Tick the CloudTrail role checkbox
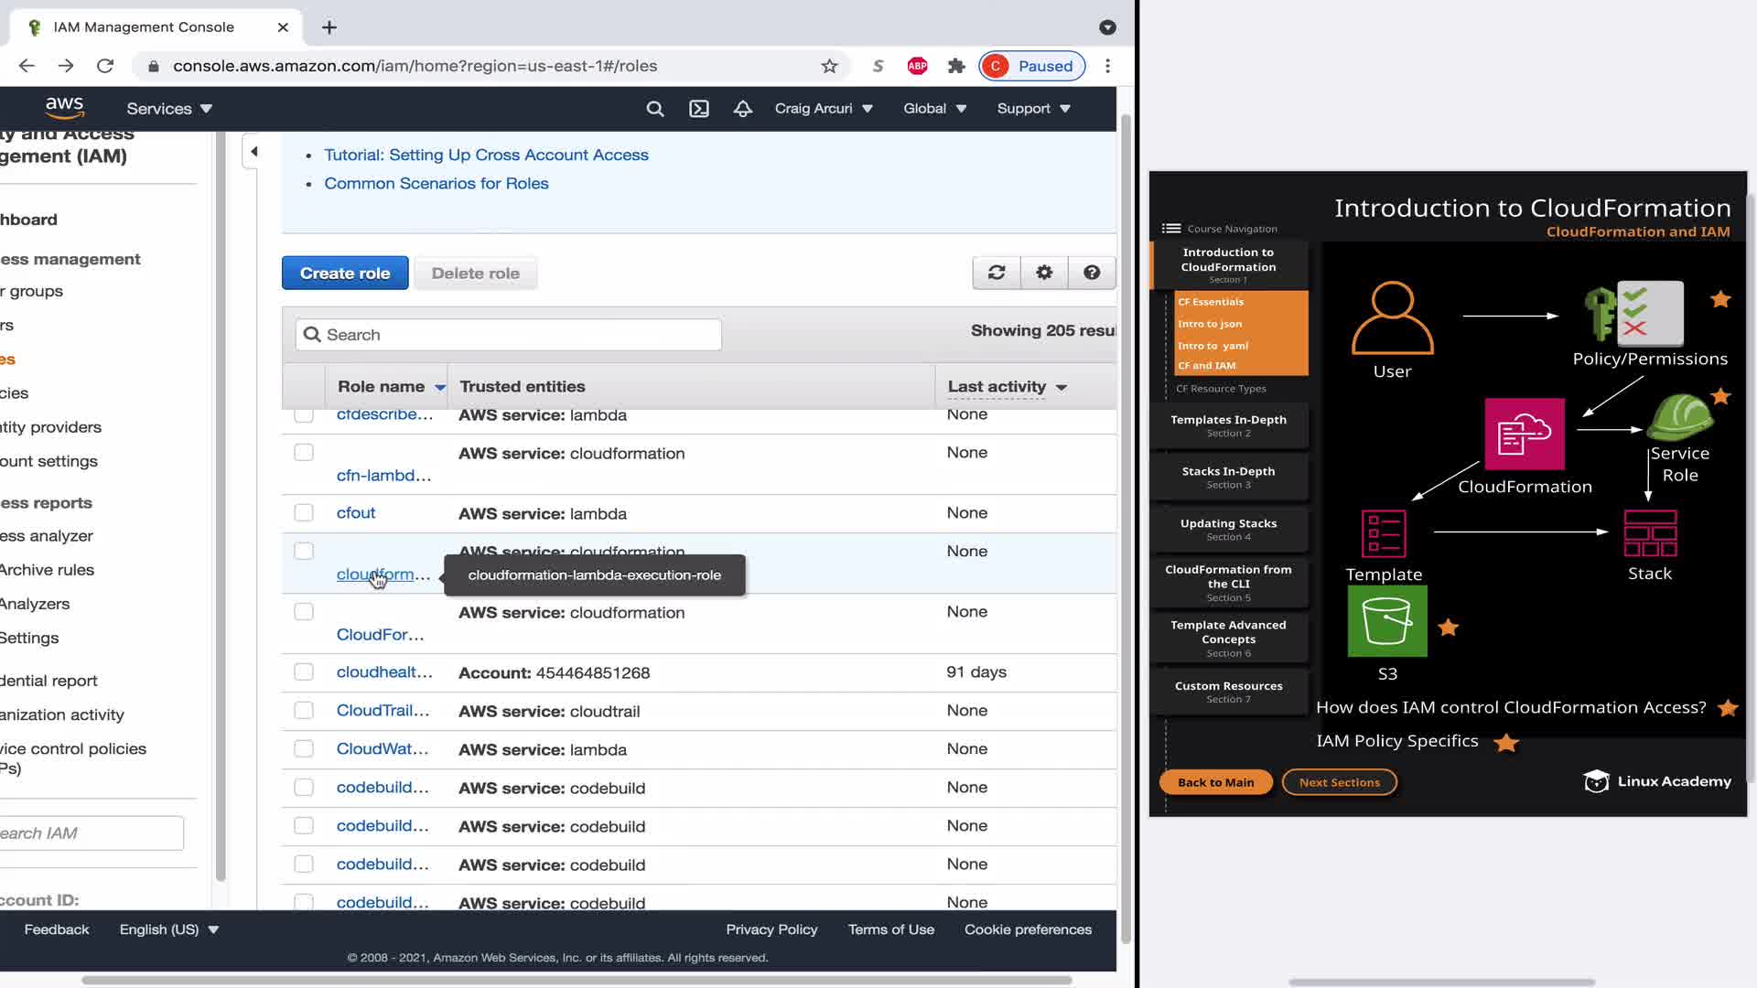This screenshot has height=988, width=1757. 304,711
